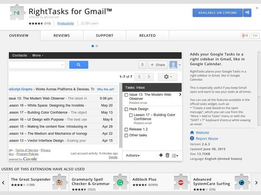Open the search box options dropdown arrow
The image size is (261, 195).
[x=62, y=65]
